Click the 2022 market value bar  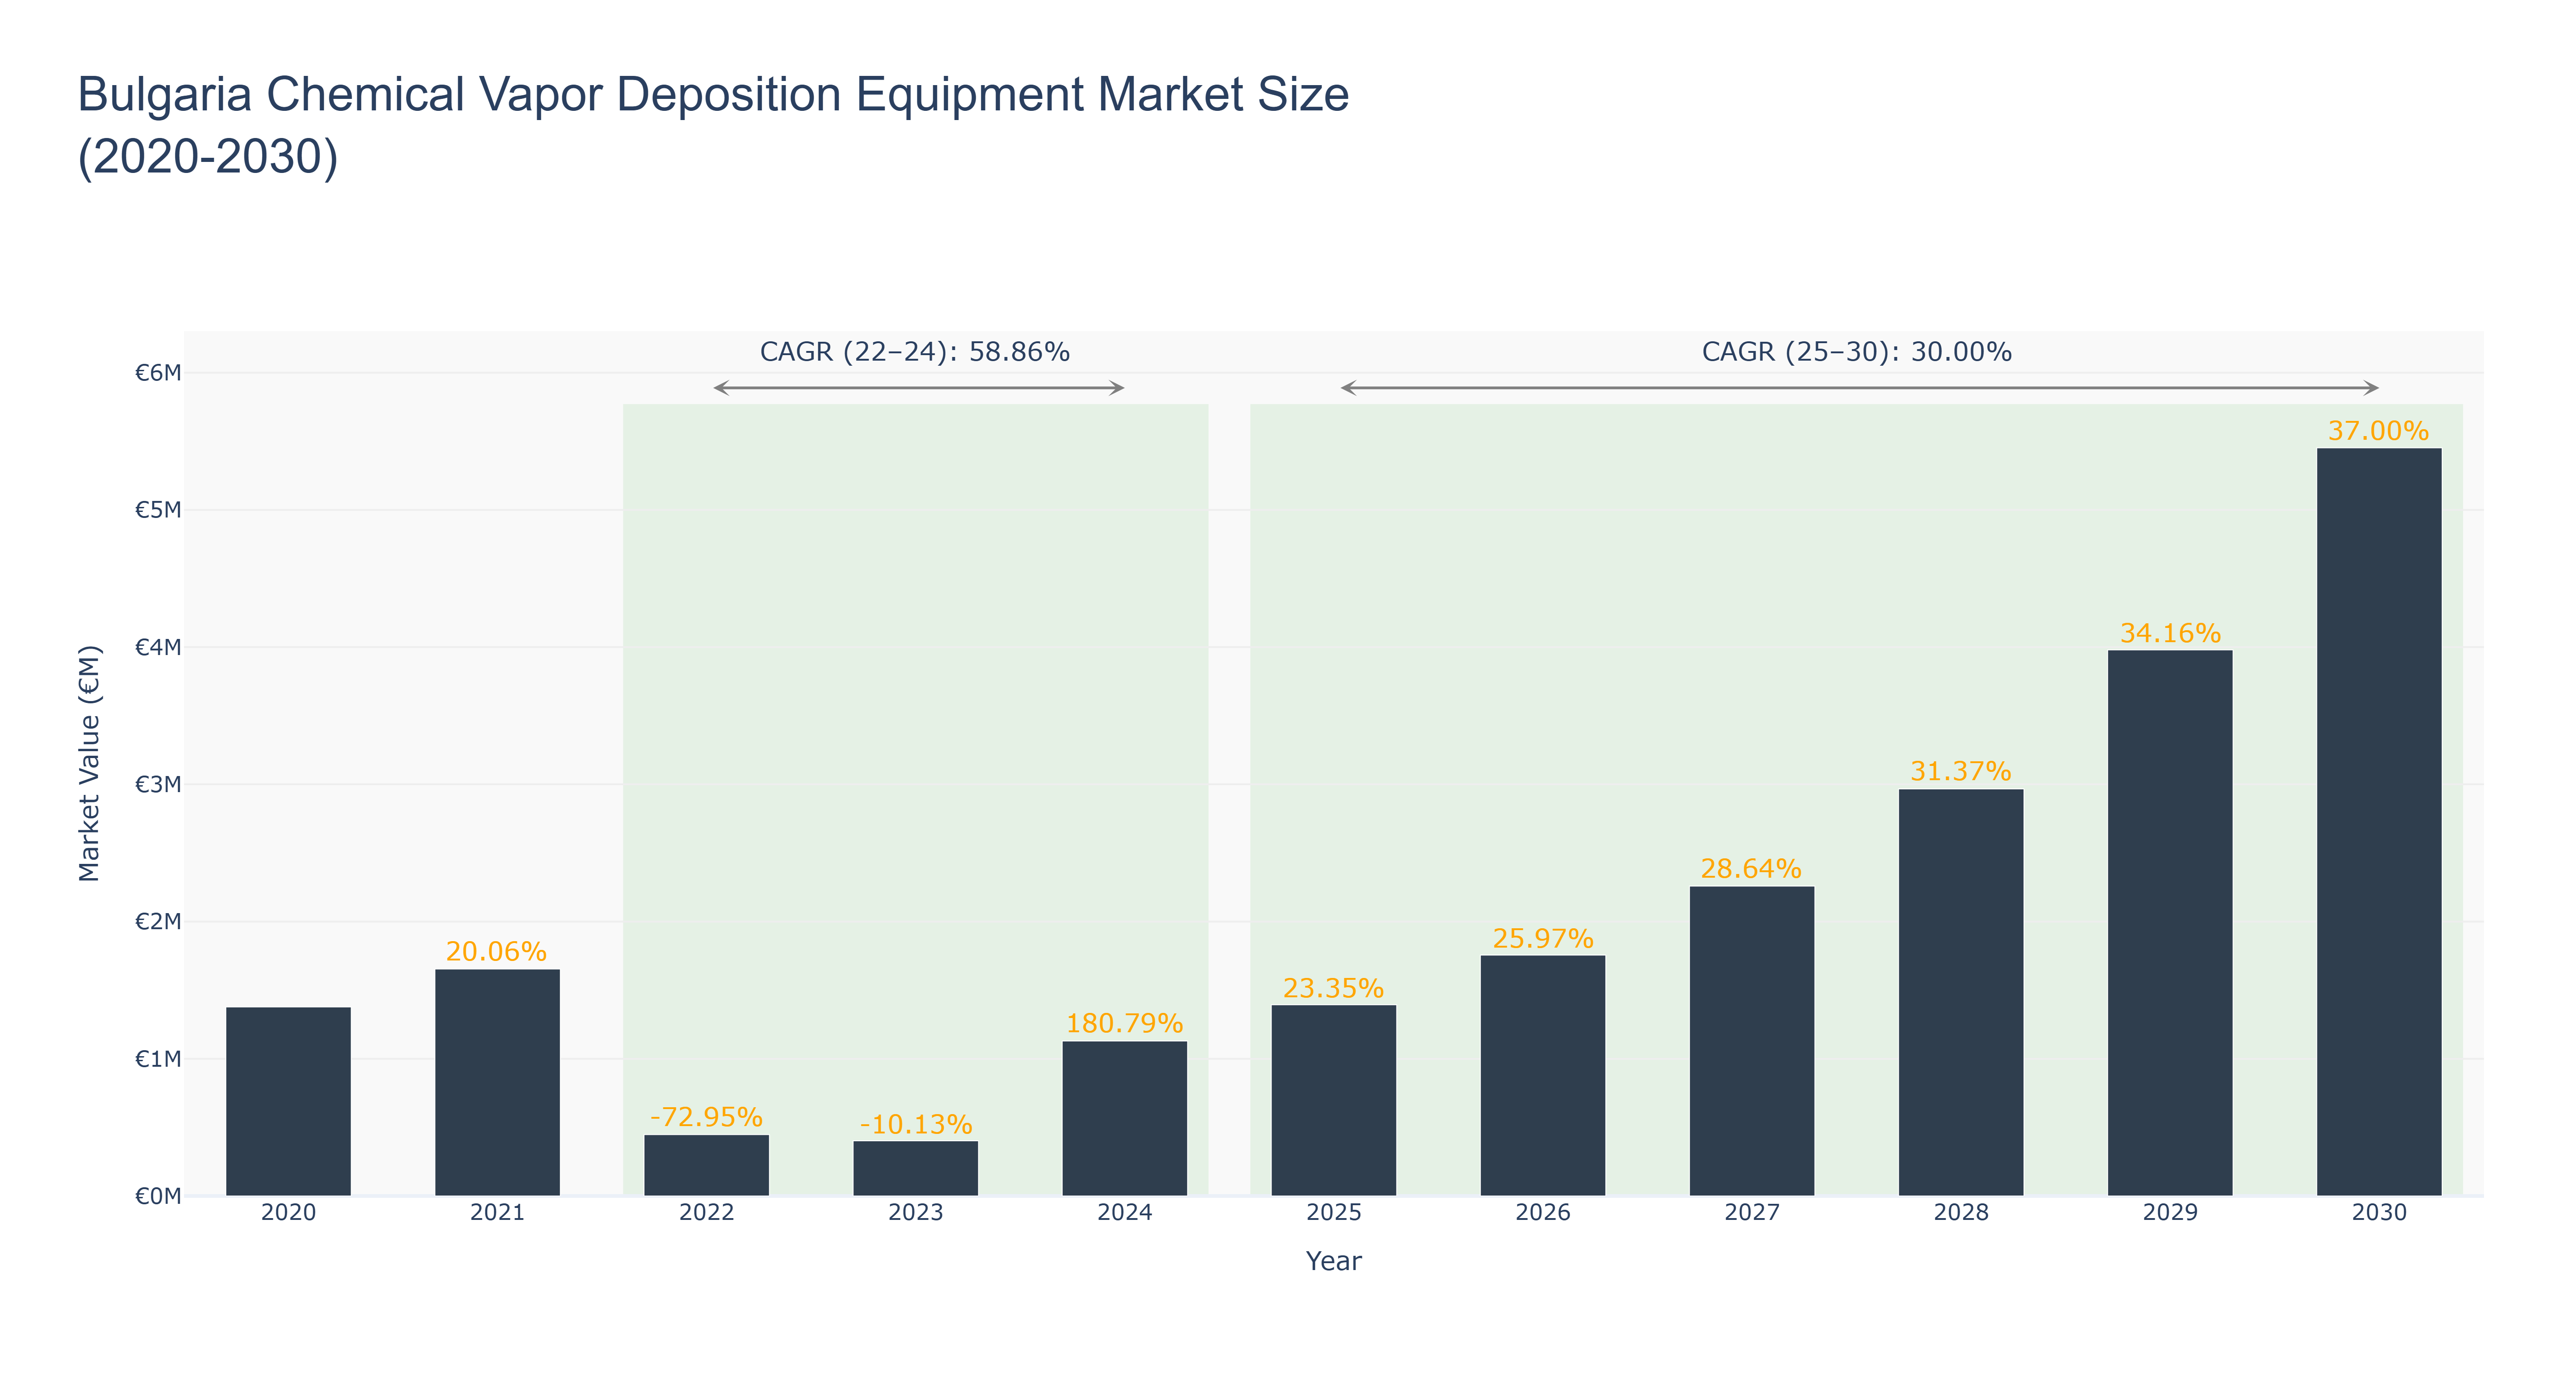[x=706, y=1165]
